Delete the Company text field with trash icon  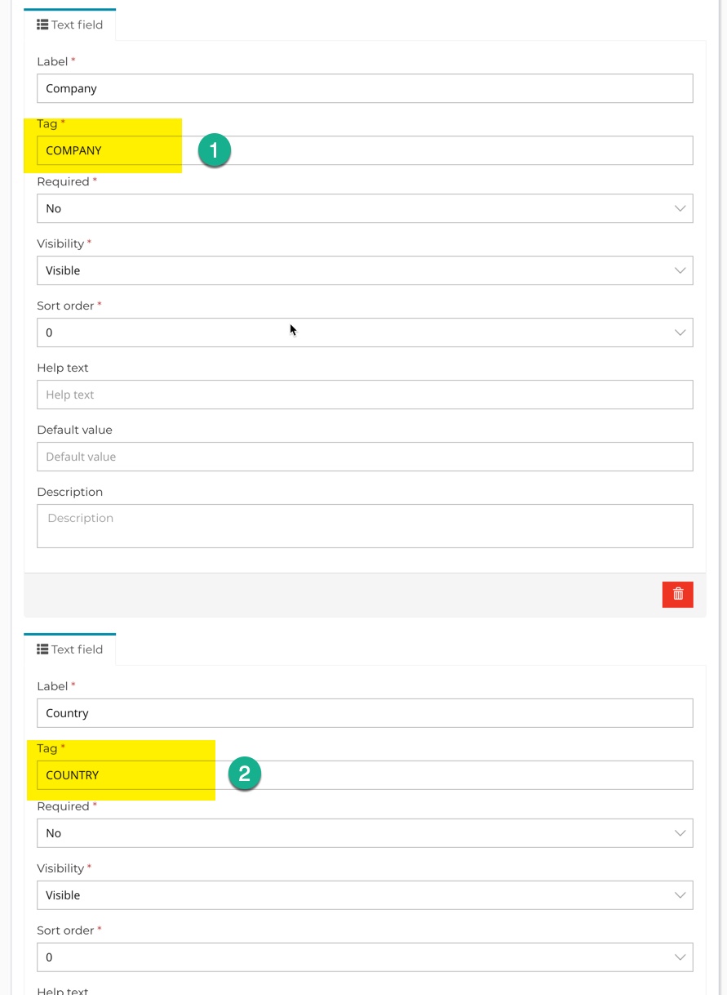pyautogui.click(x=677, y=595)
